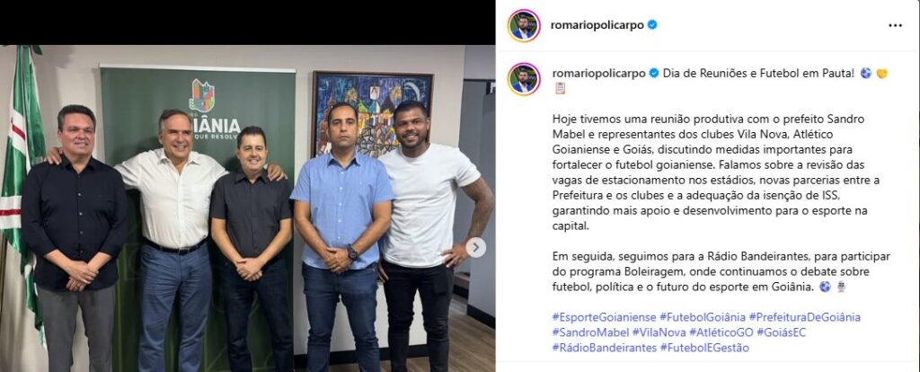Advance to next photo with carousel arrow
The height and width of the screenshot is (372, 920).
476,247
